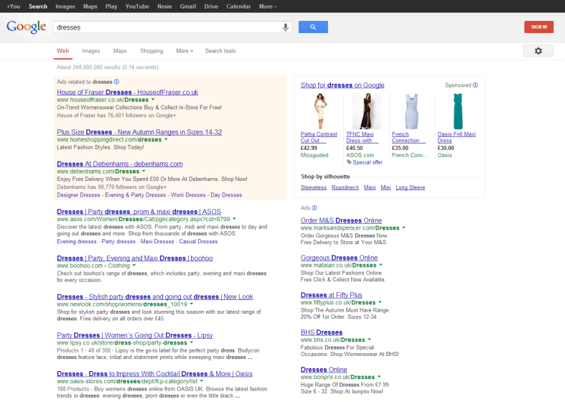
Task: Open Play from the top bar
Action: pos(111,6)
